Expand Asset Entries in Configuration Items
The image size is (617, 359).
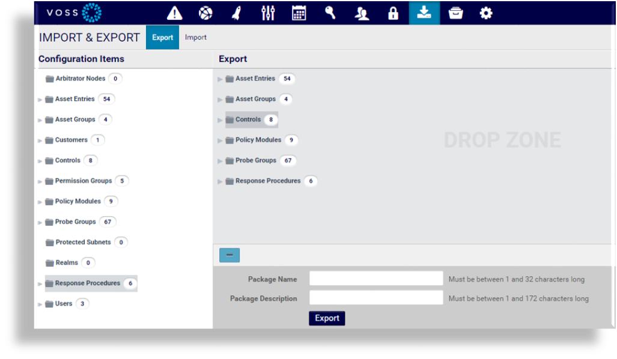click(x=40, y=100)
